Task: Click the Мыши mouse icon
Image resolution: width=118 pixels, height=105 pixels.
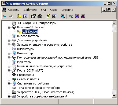Action: click(14, 66)
